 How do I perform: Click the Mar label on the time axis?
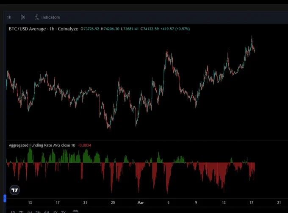click(x=141, y=202)
